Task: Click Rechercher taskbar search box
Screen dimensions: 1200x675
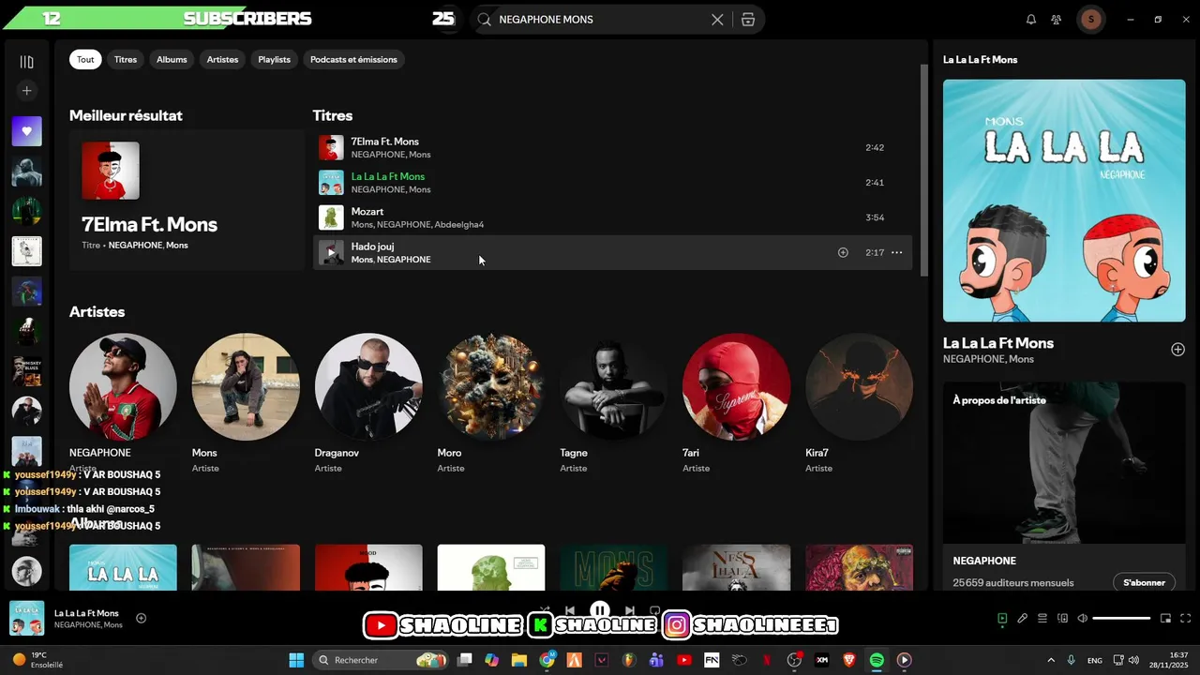Action: tap(380, 660)
